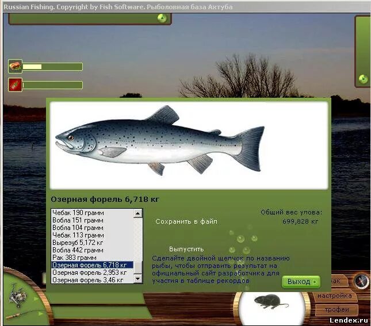Click the red alcohol bottle icon

[x=15, y=85]
